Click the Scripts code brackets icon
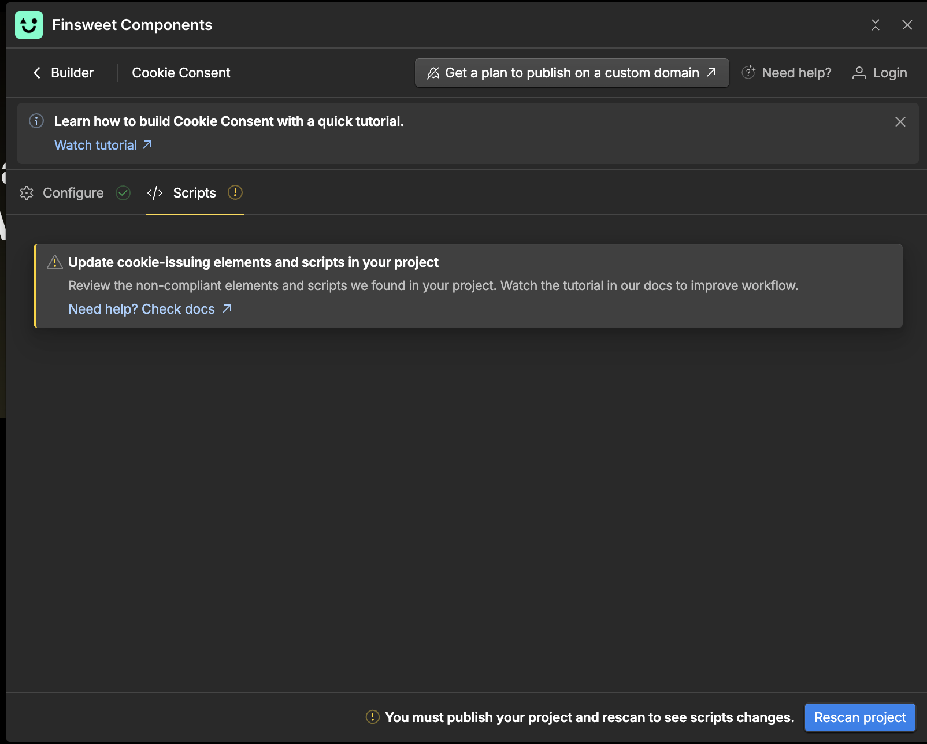The image size is (927, 744). coord(155,193)
